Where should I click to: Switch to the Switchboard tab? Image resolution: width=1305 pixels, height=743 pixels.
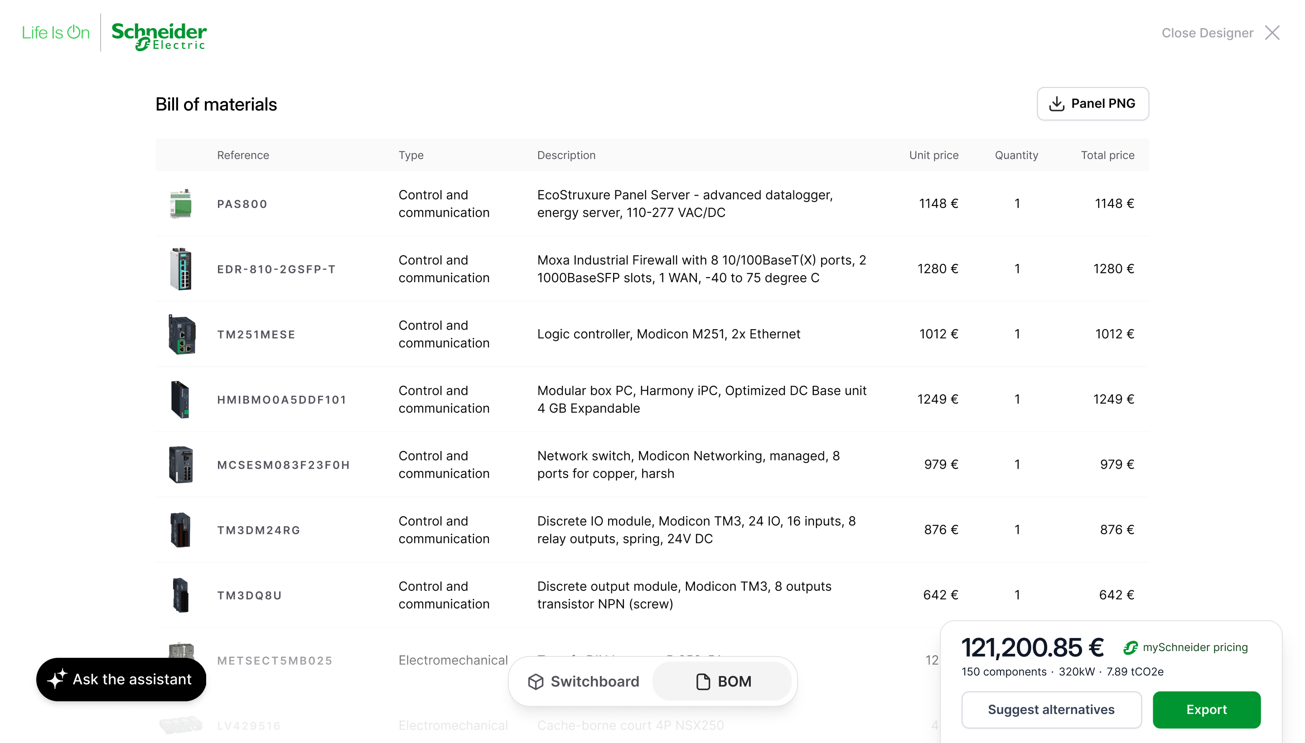583,682
